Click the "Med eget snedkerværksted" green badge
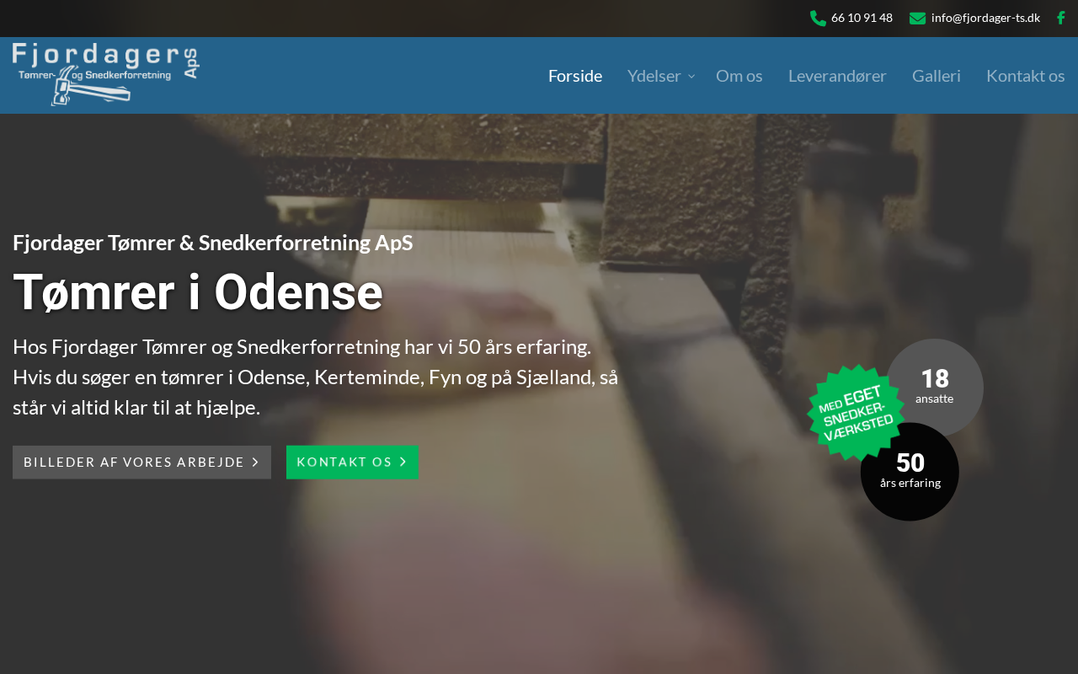This screenshot has width=1078, height=674. click(x=856, y=412)
